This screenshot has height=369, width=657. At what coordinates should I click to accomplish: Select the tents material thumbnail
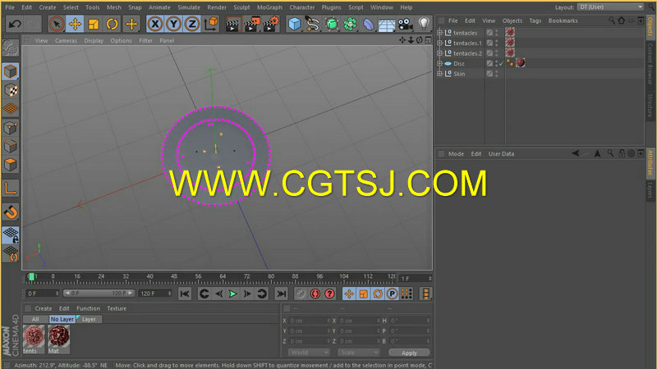pos(34,337)
